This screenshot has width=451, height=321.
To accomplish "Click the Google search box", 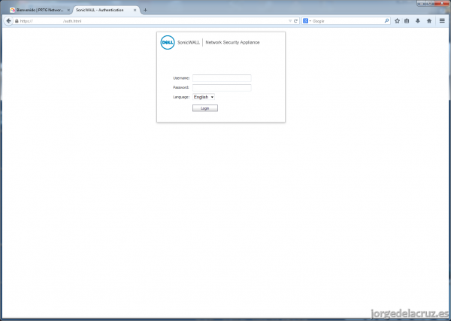I will (347, 21).
